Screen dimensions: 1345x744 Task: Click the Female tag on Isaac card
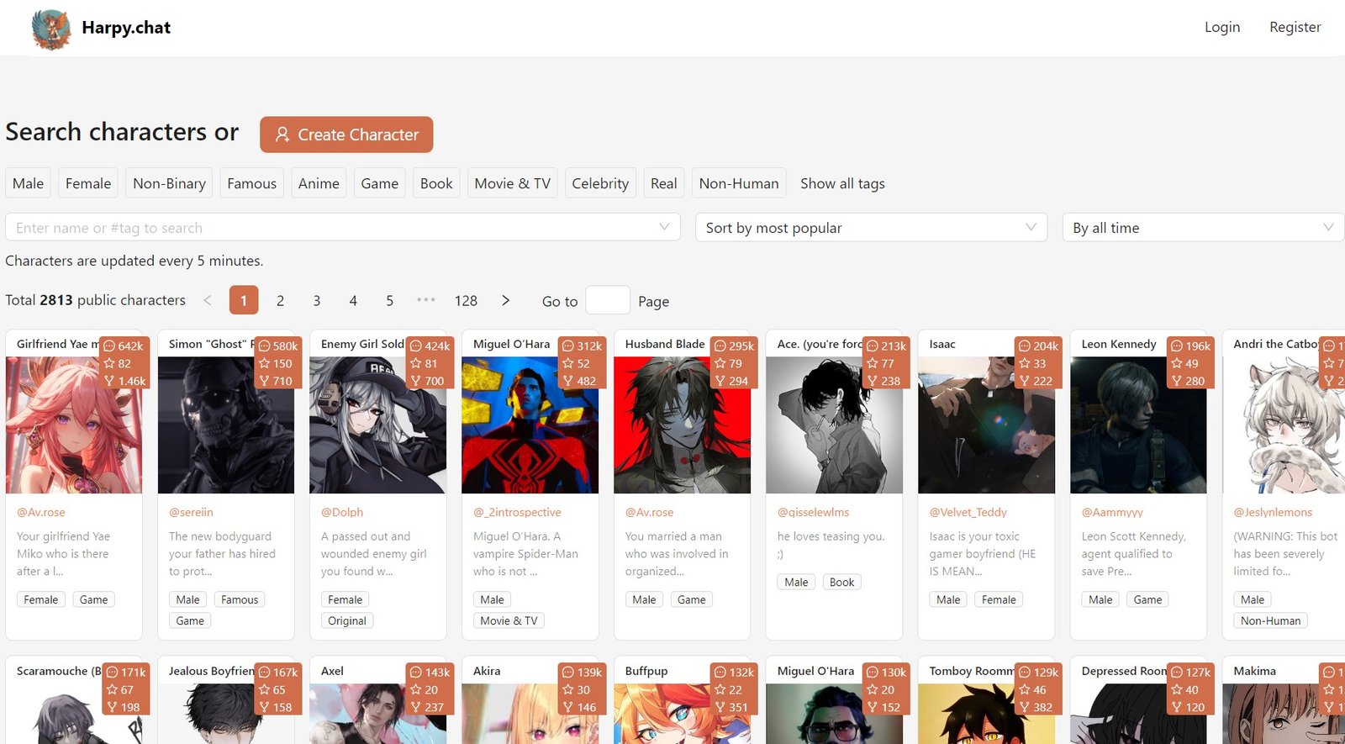[x=999, y=599]
